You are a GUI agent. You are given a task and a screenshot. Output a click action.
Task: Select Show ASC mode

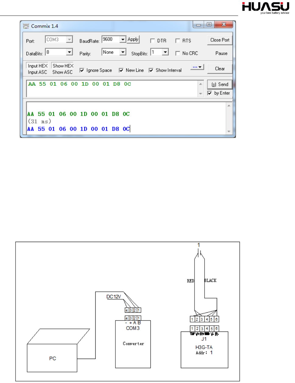tap(62, 72)
